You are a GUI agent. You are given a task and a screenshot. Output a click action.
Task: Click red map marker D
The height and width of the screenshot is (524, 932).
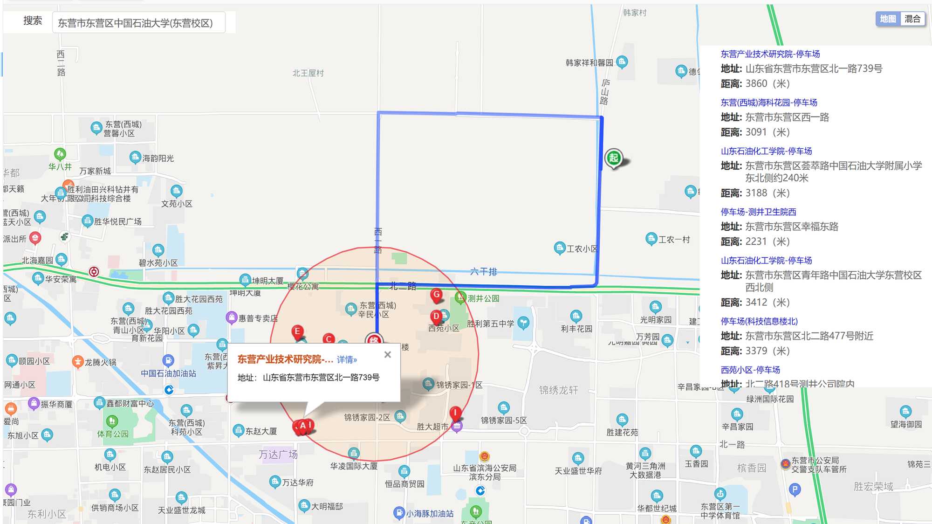[x=436, y=317]
